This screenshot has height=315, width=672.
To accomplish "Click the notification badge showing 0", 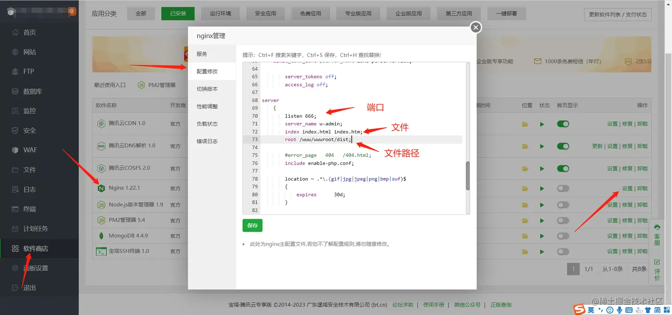I will coord(72,12).
